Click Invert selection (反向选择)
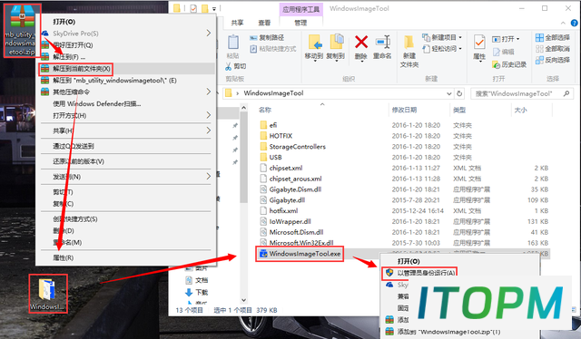 click(x=553, y=60)
